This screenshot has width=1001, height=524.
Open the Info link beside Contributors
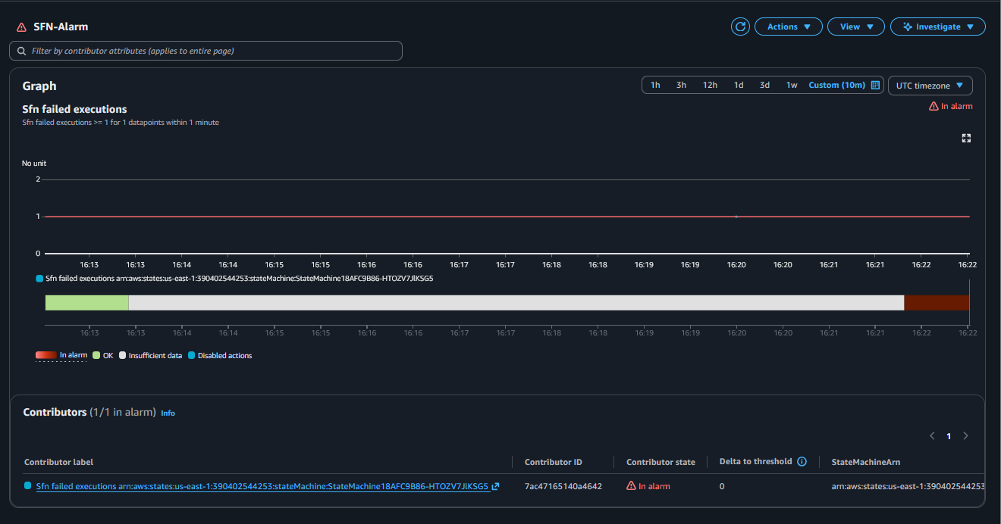pos(168,413)
